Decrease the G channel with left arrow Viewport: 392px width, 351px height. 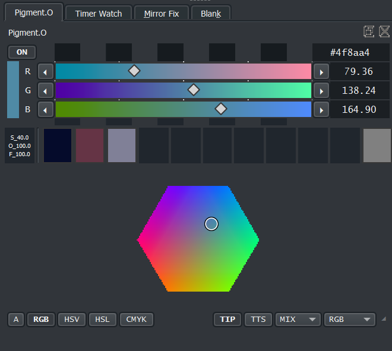point(45,90)
